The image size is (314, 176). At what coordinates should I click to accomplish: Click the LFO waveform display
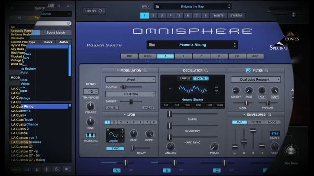(x=115, y=135)
